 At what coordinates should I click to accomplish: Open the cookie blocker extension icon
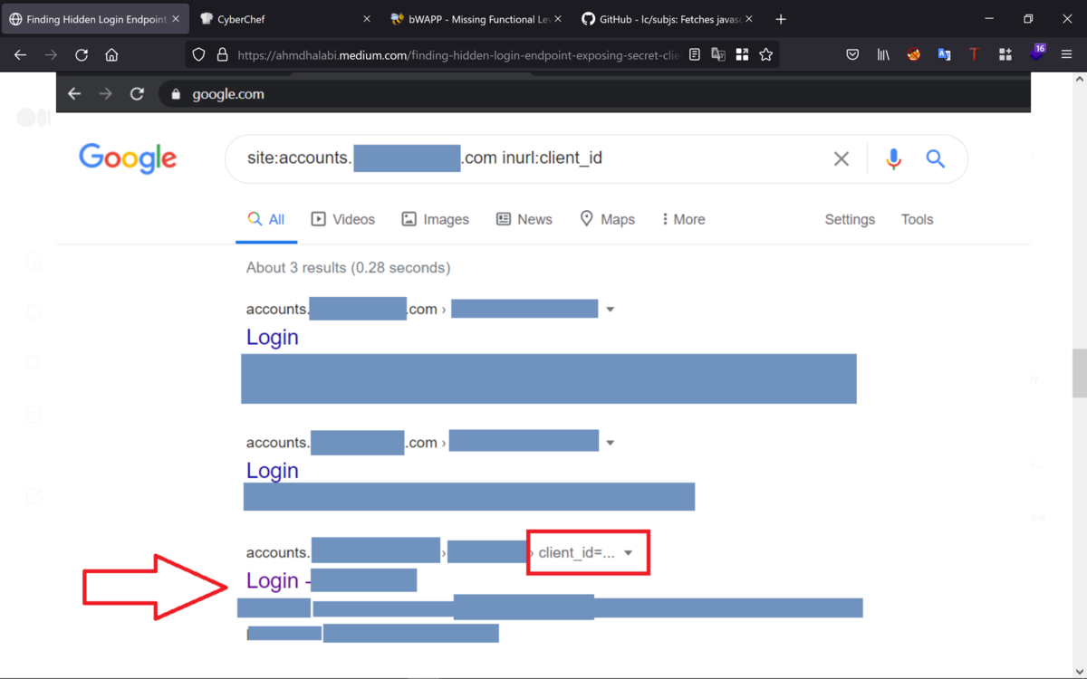click(x=914, y=54)
